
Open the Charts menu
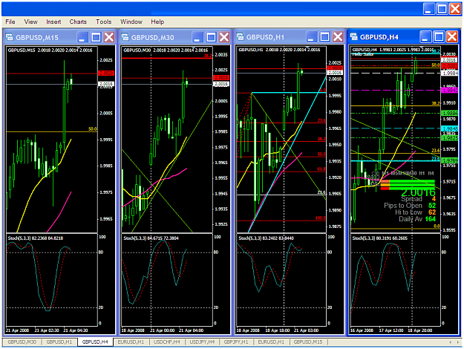[78, 22]
